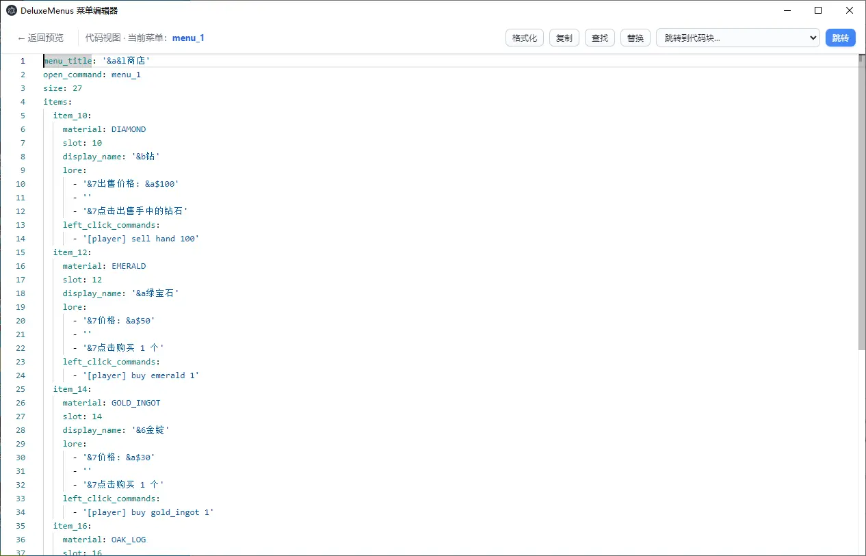Click the '[player] buy emerald 1' command
The image size is (866, 556).
135,375
